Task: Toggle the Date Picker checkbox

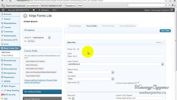Action: [79, 82]
